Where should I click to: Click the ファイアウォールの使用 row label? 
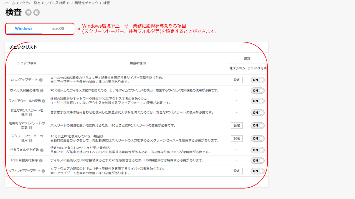coord(25,101)
